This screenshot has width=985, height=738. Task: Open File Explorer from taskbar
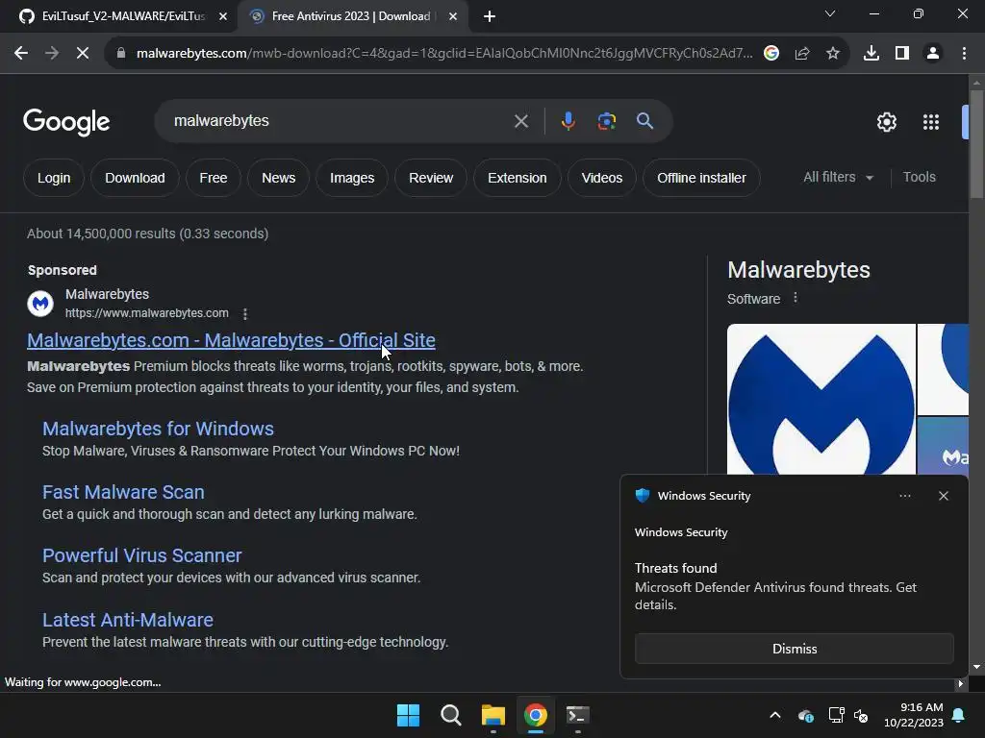coord(493,715)
